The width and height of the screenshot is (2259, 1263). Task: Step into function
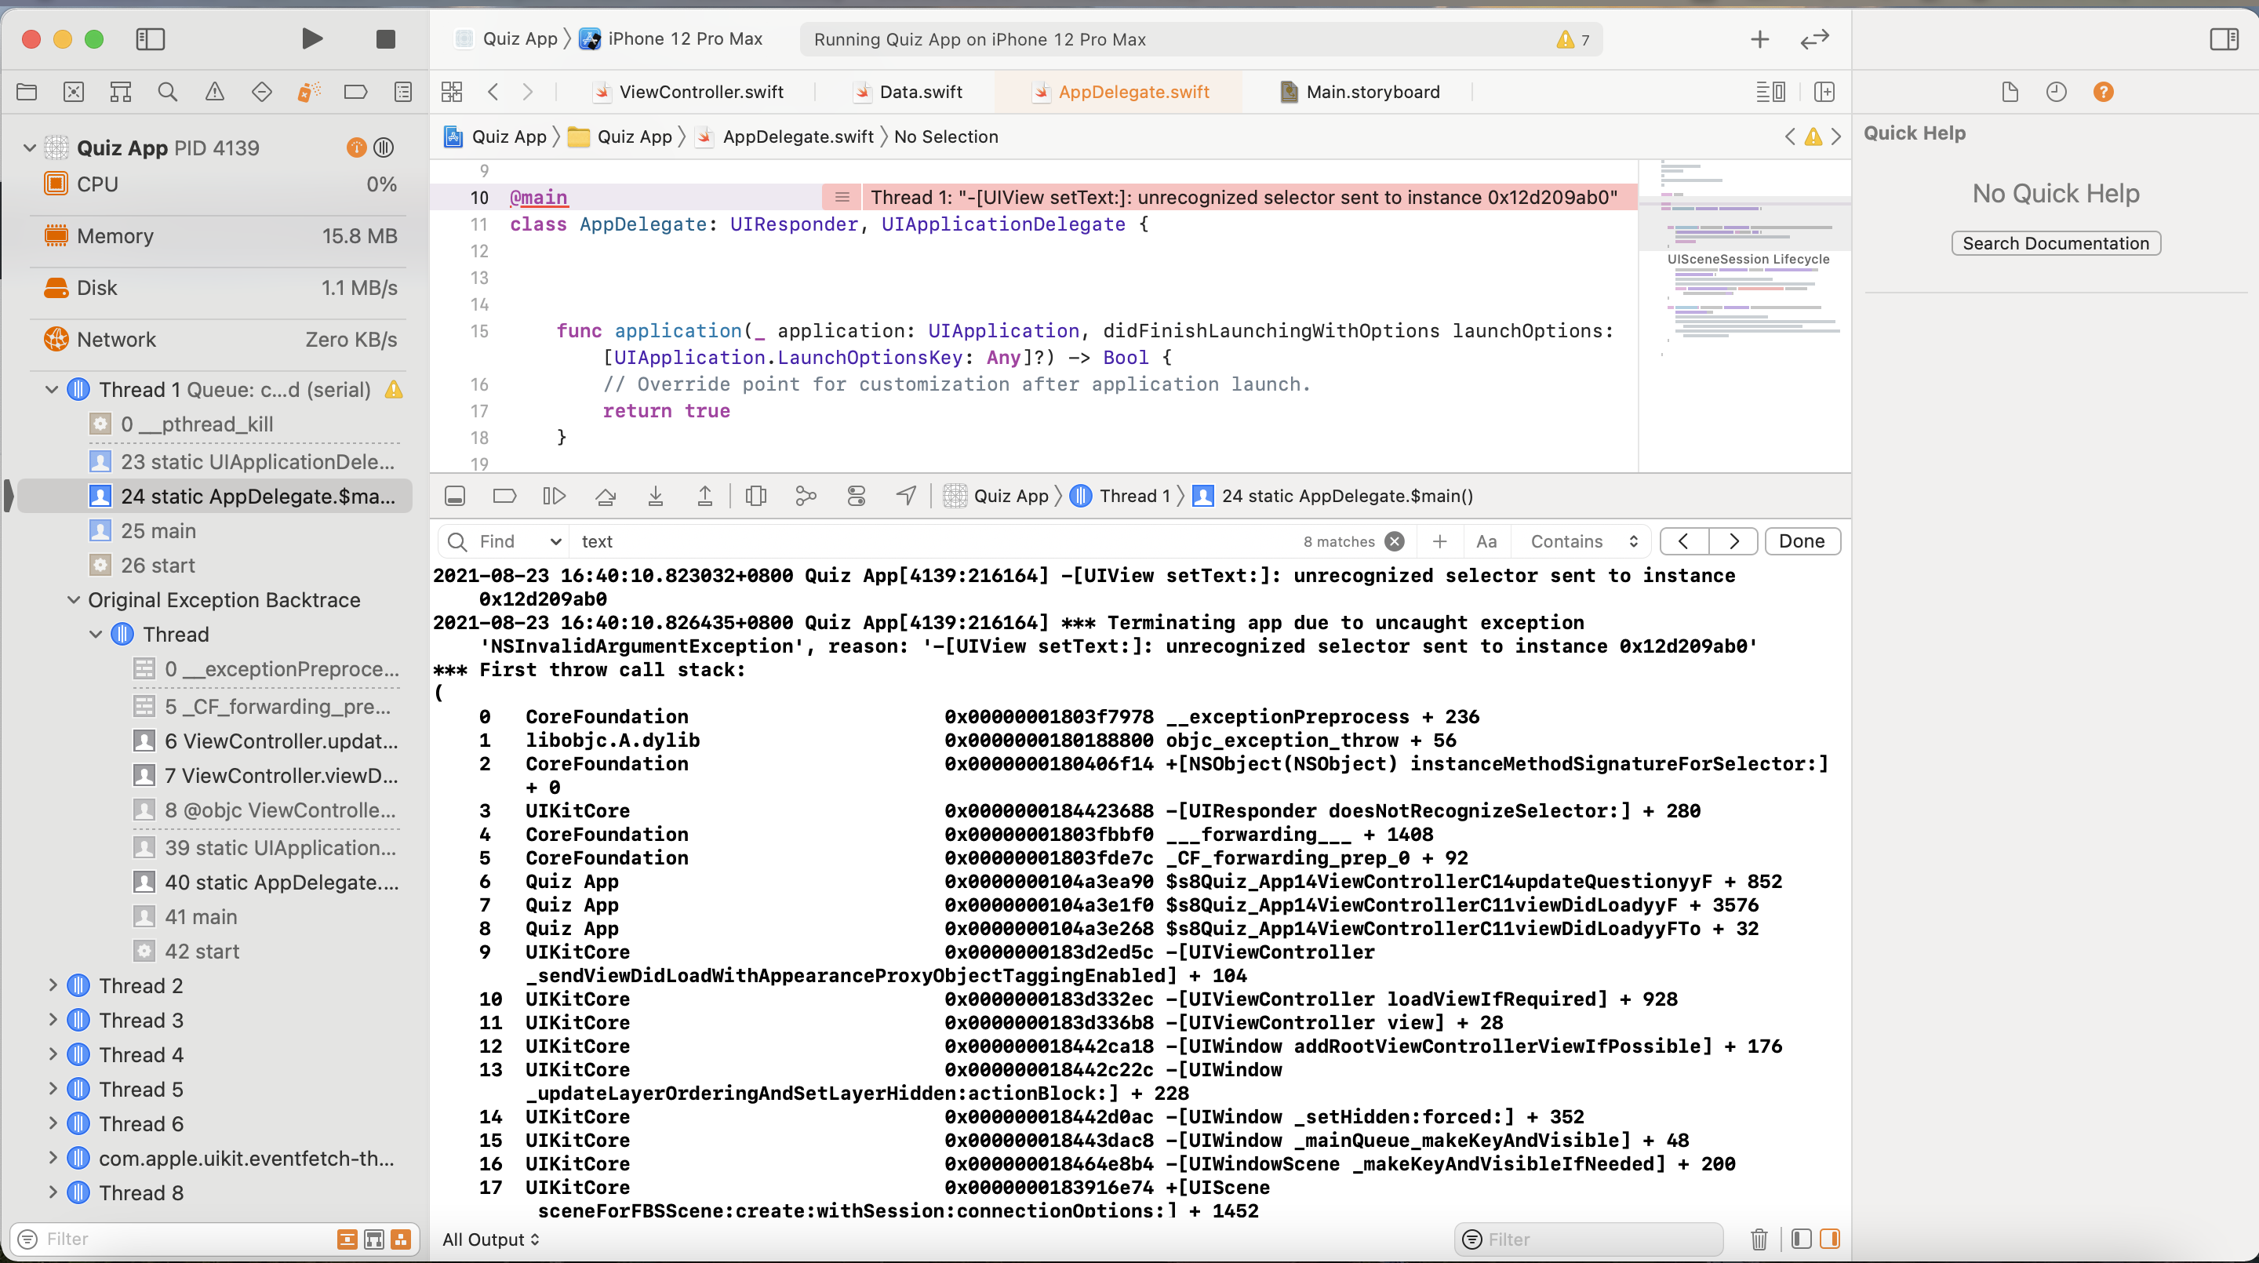click(655, 496)
